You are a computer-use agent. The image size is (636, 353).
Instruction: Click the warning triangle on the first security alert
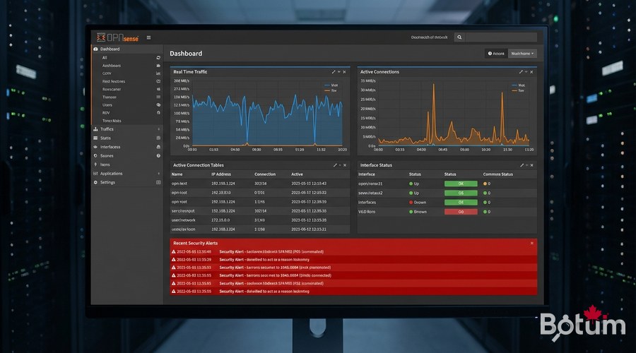click(x=174, y=251)
